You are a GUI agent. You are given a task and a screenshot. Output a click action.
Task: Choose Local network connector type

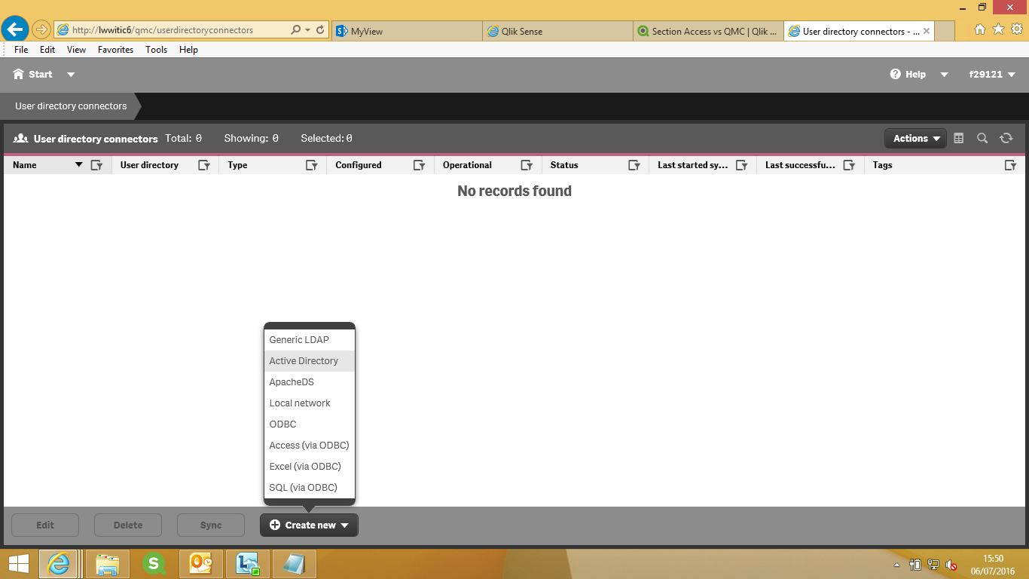point(309,403)
